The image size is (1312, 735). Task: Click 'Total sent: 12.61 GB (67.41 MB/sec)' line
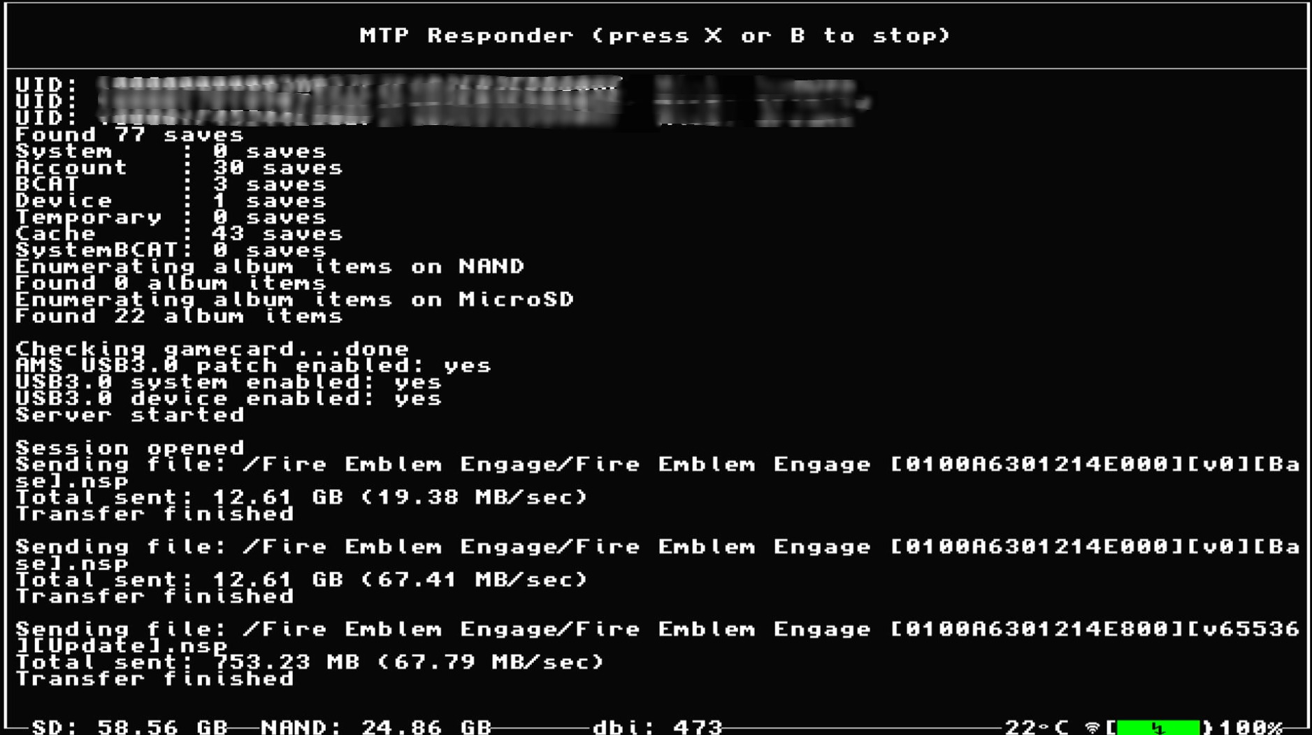click(302, 580)
